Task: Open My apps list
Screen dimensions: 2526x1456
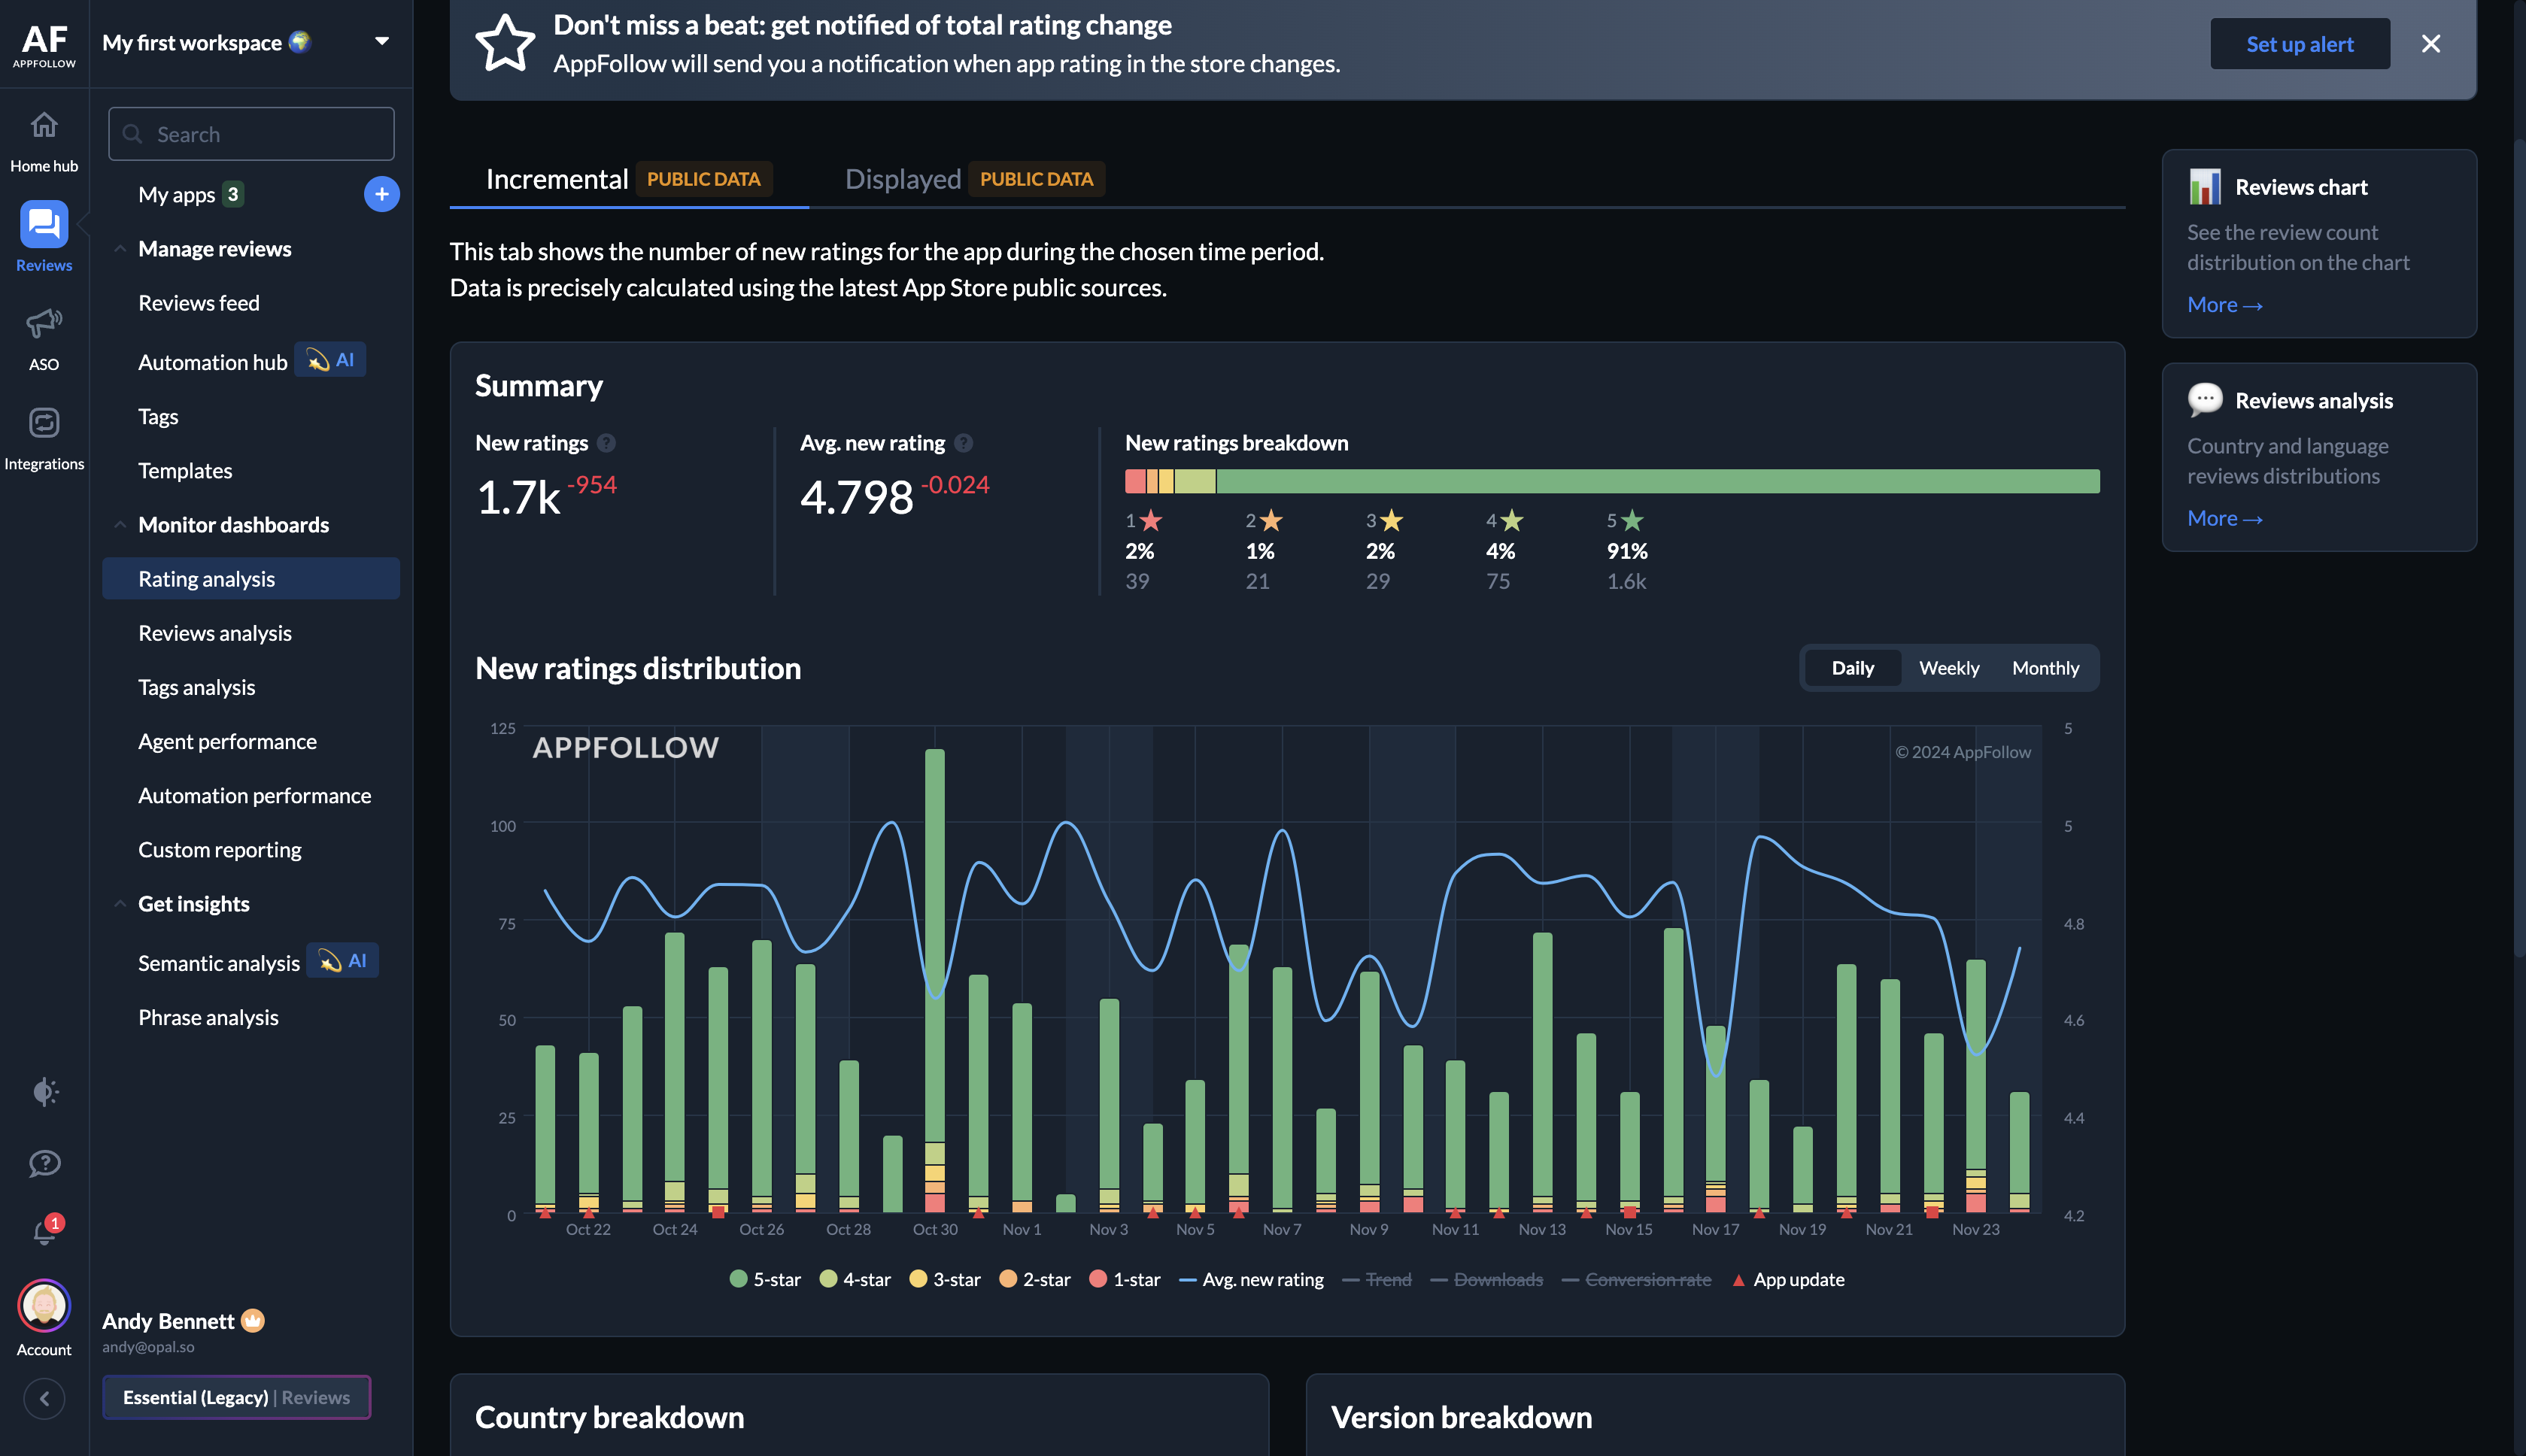Action: [190, 194]
